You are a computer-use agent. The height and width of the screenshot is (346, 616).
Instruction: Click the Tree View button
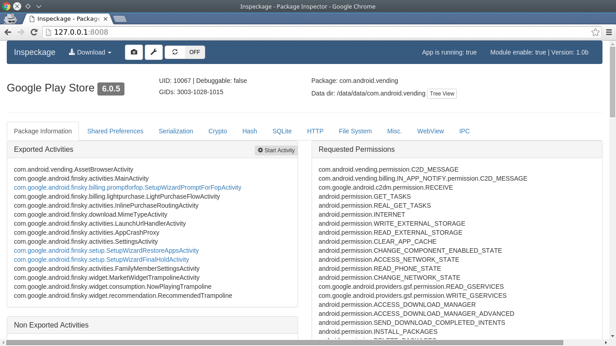(442, 94)
